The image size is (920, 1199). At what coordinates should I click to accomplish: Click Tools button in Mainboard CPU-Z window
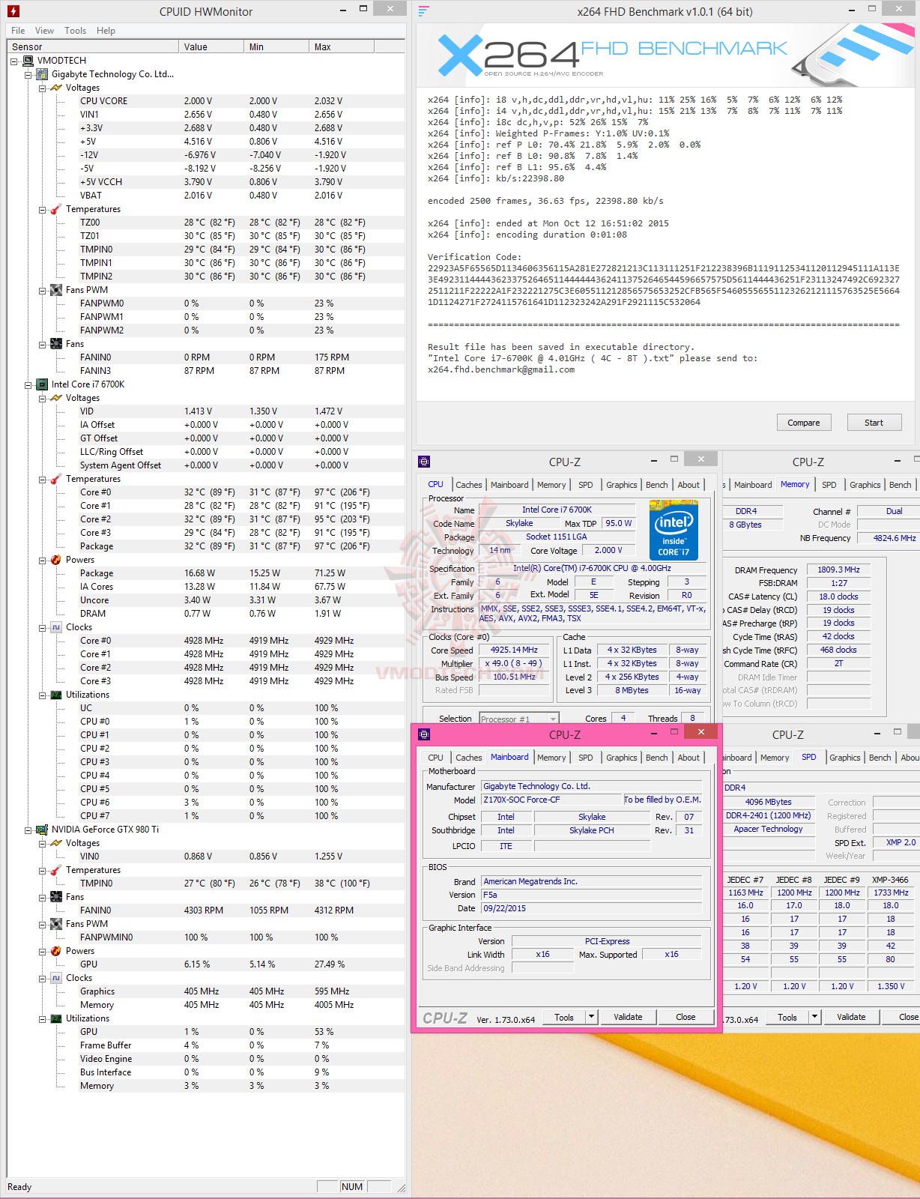point(564,1017)
